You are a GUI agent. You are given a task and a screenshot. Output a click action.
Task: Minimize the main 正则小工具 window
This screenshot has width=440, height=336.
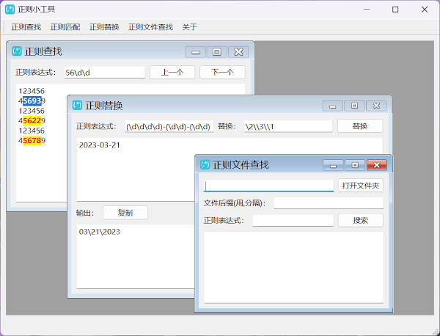click(x=367, y=10)
